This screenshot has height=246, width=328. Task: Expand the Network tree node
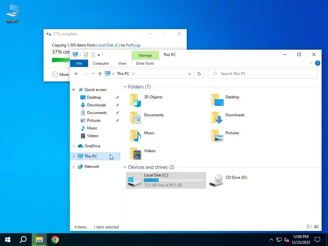(74, 167)
